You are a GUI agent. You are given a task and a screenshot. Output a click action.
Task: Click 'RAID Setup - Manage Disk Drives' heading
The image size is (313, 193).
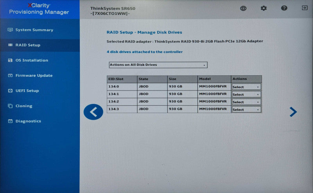tap(144, 32)
